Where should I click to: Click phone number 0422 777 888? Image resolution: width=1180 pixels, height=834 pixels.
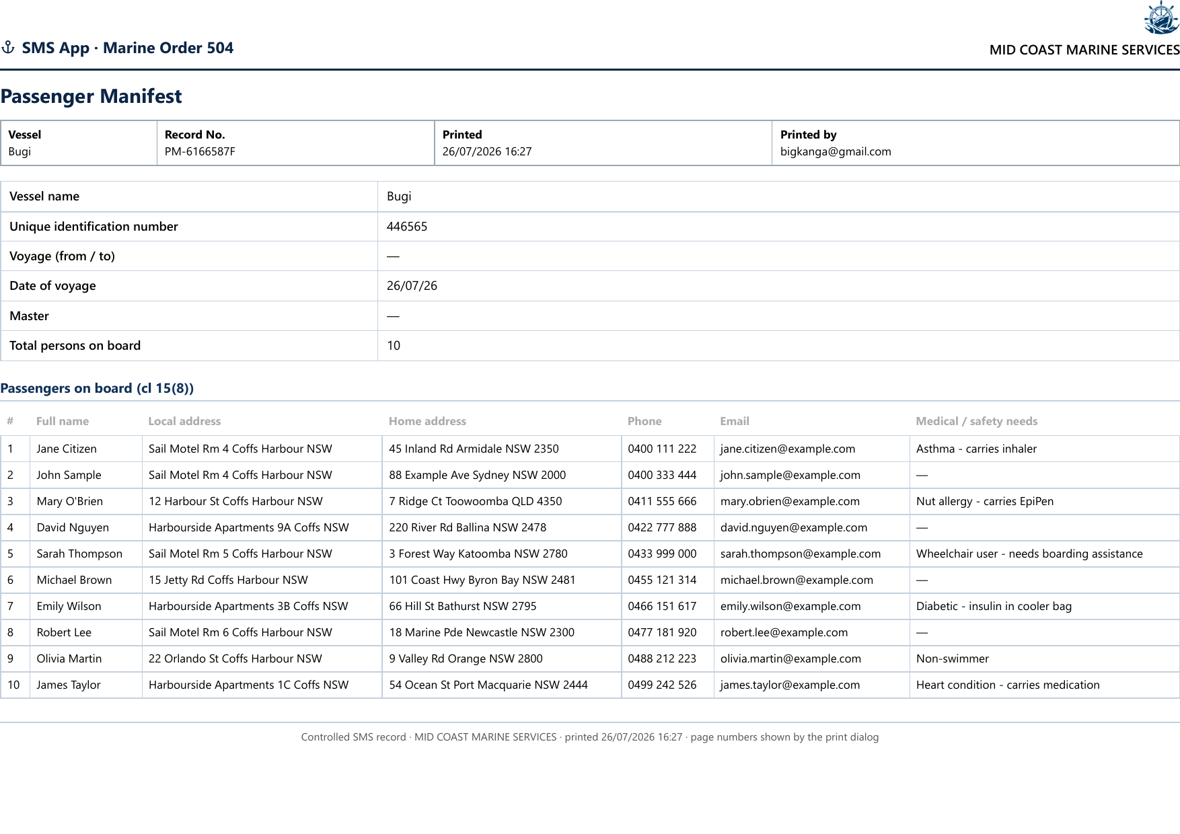[x=662, y=527]
